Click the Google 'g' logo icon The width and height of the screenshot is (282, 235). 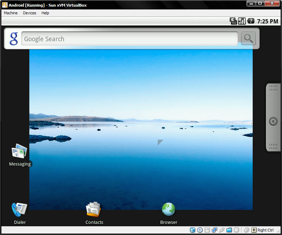pos(14,39)
